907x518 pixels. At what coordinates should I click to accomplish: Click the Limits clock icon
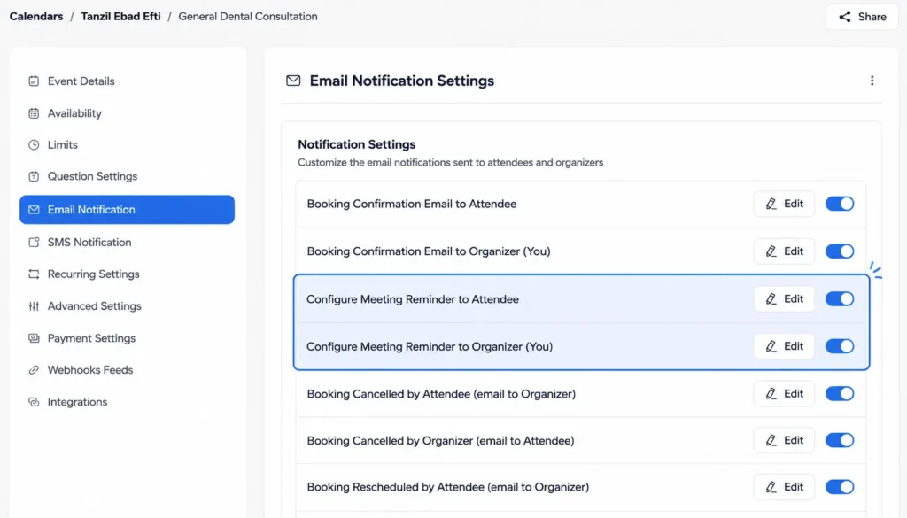tap(34, 144)
